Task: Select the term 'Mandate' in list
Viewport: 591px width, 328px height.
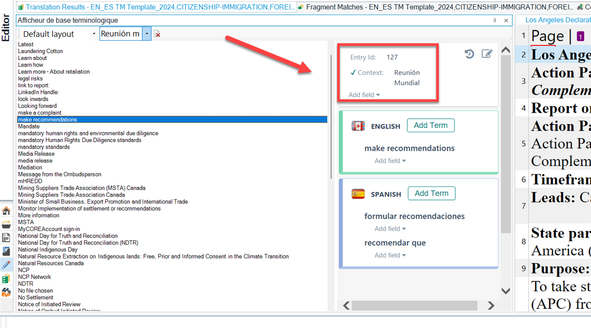Action: coord(28,127)
